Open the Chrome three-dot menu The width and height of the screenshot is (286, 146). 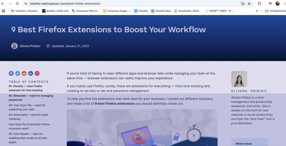tap(284, 3)
